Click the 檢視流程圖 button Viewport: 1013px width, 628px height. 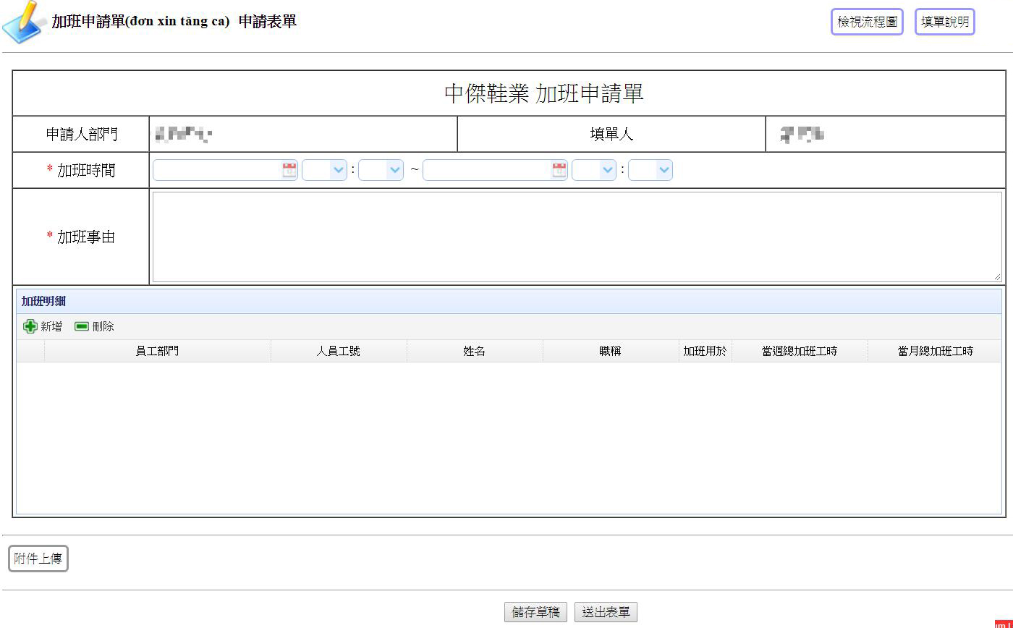coord(867,22)
